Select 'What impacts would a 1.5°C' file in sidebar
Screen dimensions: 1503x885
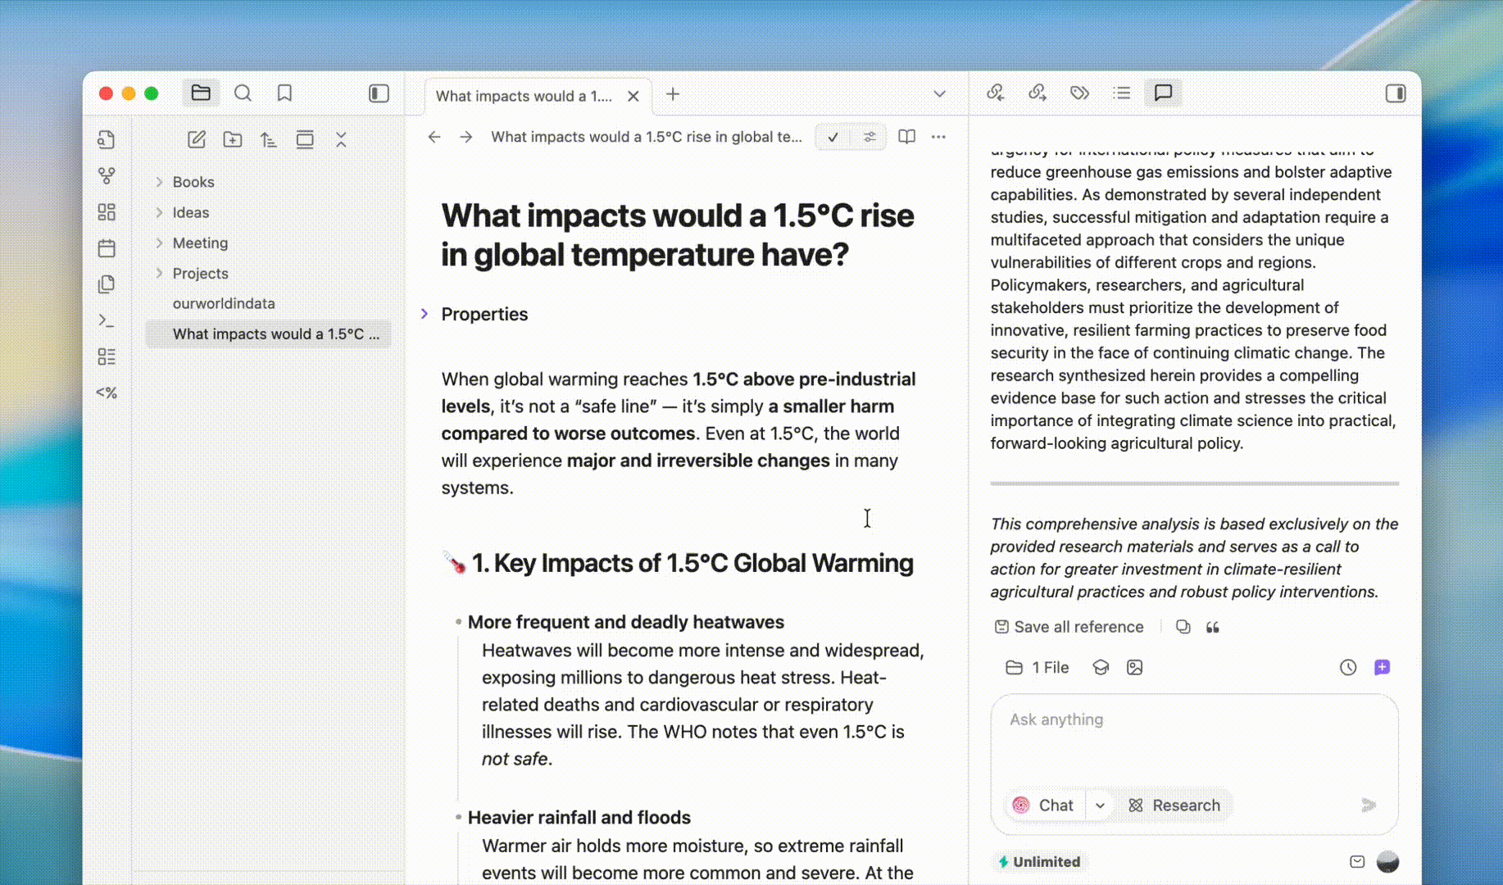tap(267, 334)
